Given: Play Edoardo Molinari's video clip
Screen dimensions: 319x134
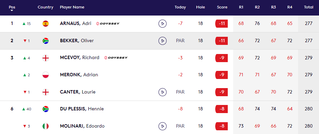Looking at the screenshot, I should click(x=162, y=126).
